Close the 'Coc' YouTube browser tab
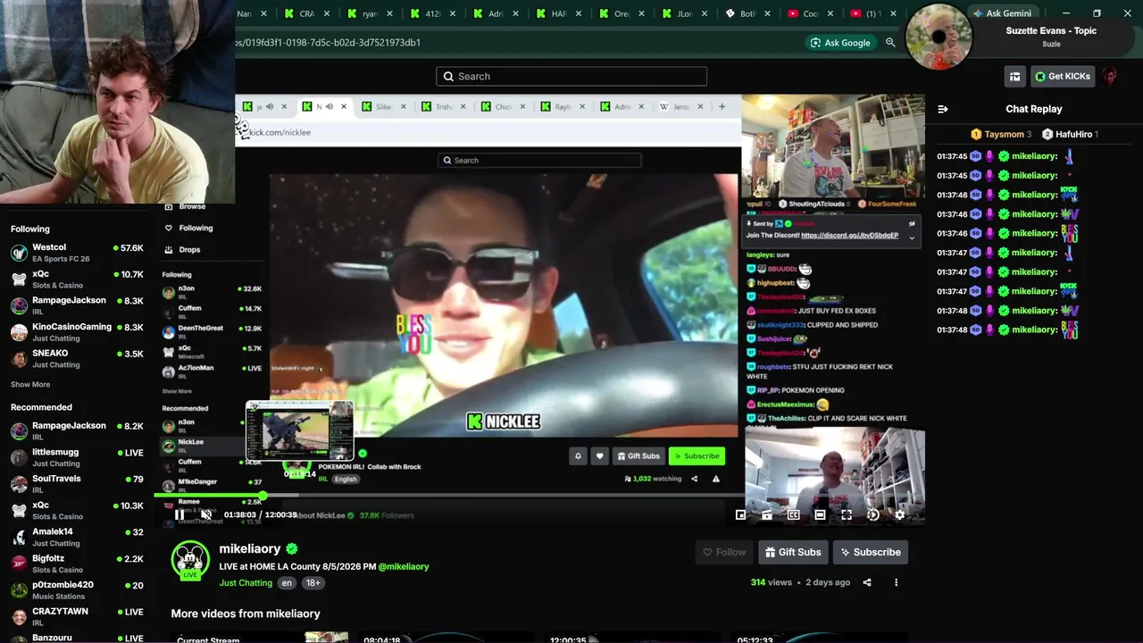1143x643 pixels. [x=830, y=13]
